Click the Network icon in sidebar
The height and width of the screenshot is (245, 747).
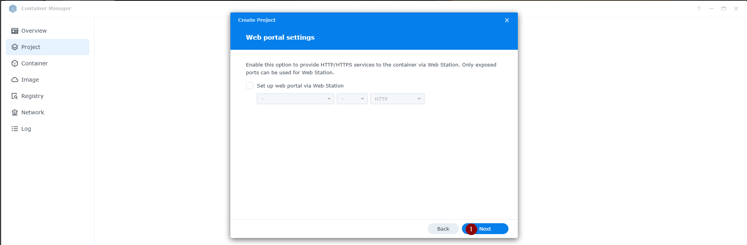(15, 112)
